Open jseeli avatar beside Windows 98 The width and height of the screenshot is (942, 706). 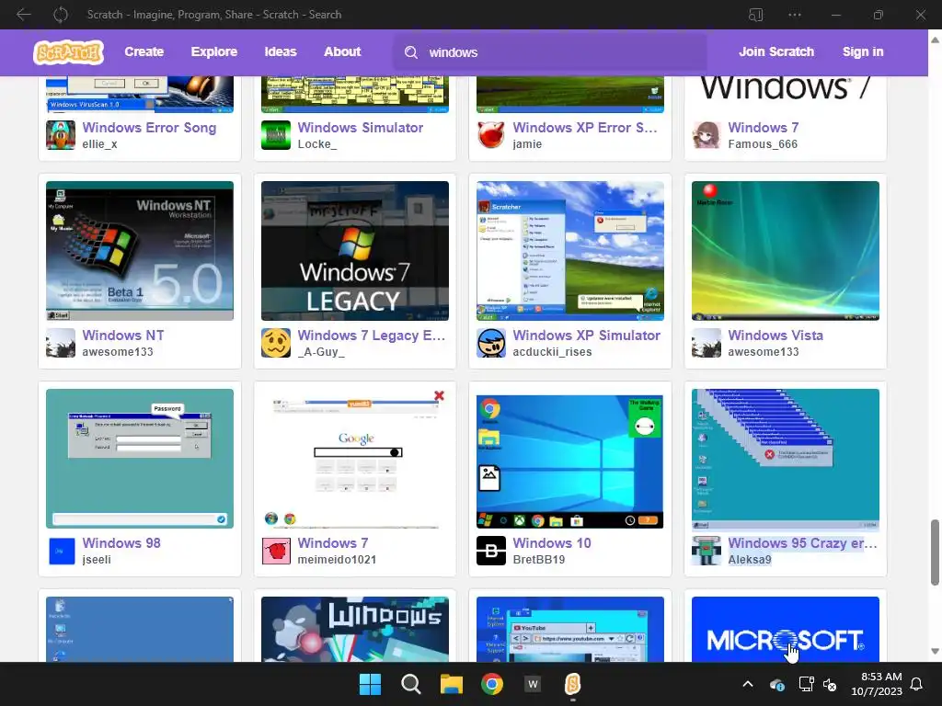pyautogui.click(x=61, y=551)
